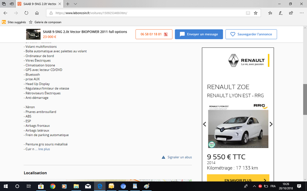Image resolution: width=307 pixels, height=191 pixels.
Task: Show next car in Renault ad
Action: [271, 124]
